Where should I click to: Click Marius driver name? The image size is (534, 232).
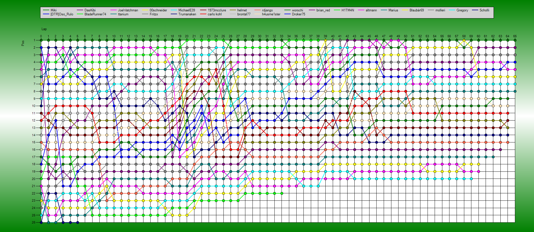point(393,10)
